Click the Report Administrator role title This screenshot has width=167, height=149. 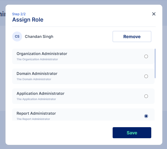coord(36,113)
